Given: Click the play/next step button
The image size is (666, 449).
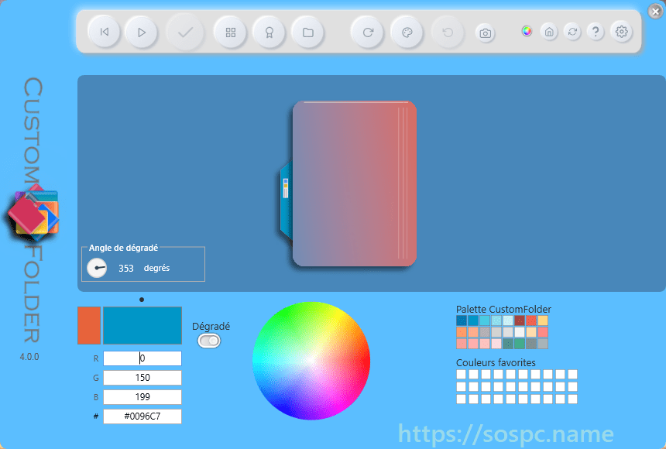Looking at the screenshot, I should pyautogui.click(x=142, y=33).
